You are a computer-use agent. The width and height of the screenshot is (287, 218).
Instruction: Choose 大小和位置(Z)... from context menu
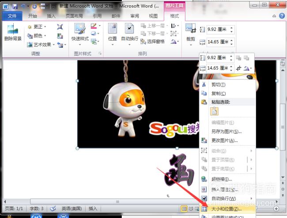[x=227, y=209]
